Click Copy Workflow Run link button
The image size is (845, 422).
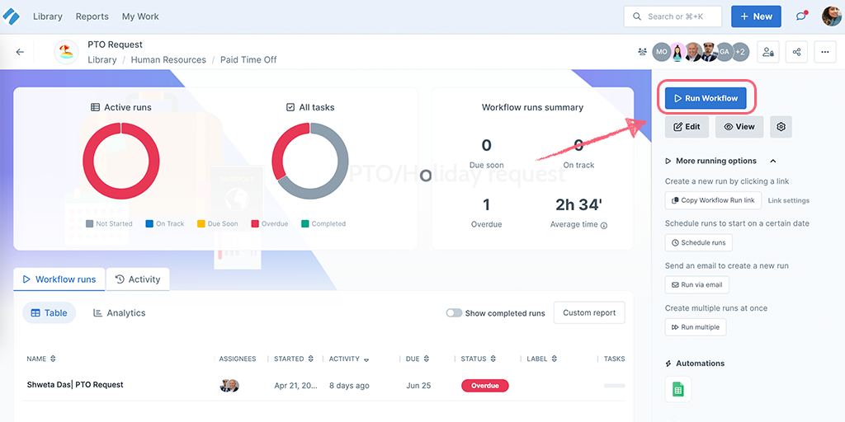713,200
